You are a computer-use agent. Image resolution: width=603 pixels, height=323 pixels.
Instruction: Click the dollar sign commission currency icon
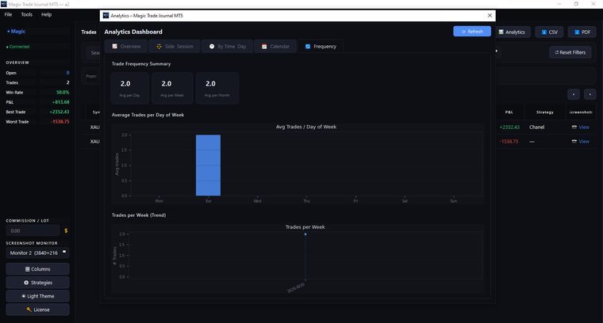click(66, 231)
